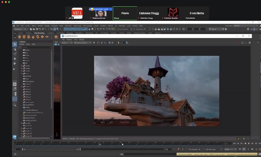Select Gabriela Stagg participant tile
This screenshot has width=261, height=157.
click(x=149, y=13)
